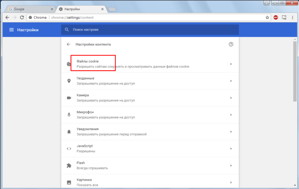Open Микрофон settings
The image size is (299, 189).
pos(150,115)
